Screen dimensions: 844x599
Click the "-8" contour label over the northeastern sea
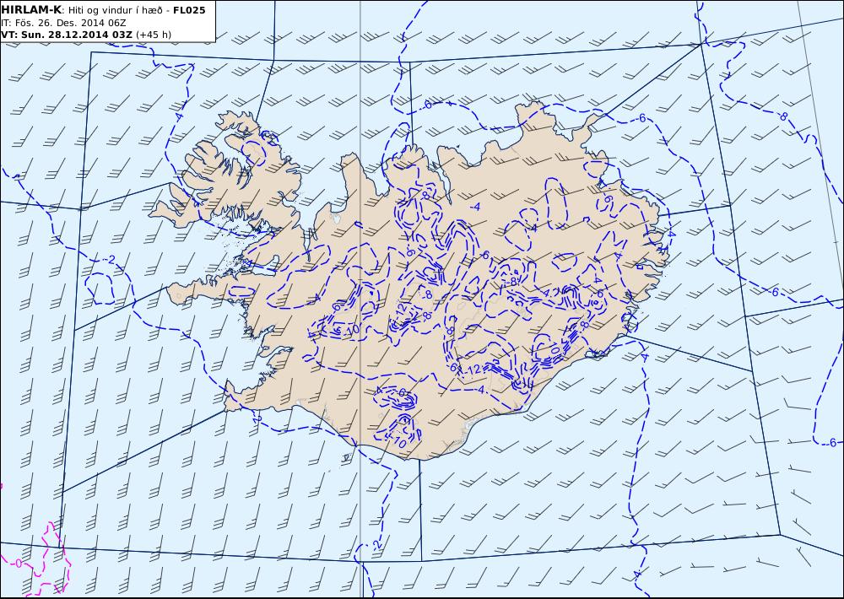(782, 116)
